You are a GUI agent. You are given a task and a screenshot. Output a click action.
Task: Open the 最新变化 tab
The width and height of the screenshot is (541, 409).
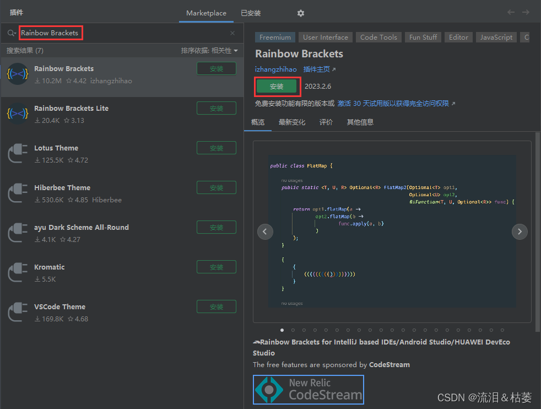tap(292, 122)
